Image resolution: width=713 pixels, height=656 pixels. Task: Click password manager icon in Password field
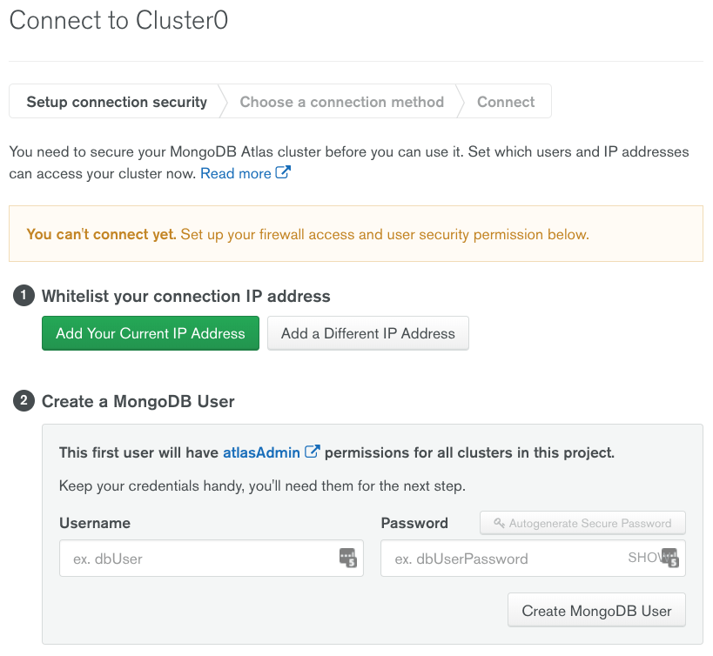click(669, 558)
